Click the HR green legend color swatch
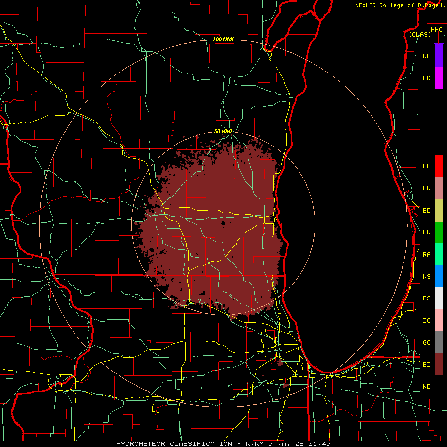The height and width of the screenshot is (447, 447). 439,232
